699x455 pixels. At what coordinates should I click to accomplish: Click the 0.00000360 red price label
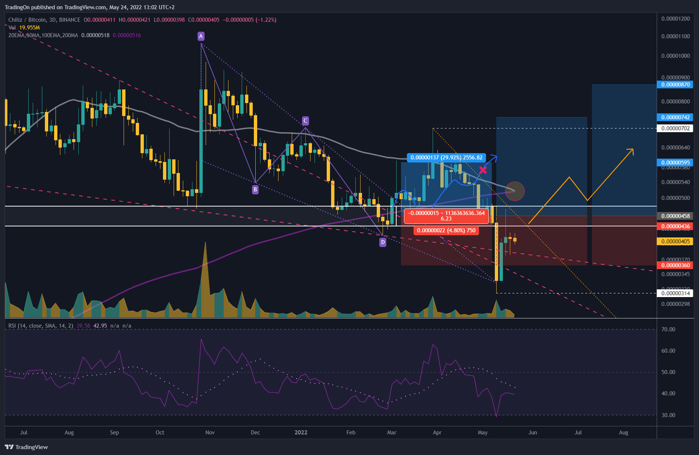675,265
